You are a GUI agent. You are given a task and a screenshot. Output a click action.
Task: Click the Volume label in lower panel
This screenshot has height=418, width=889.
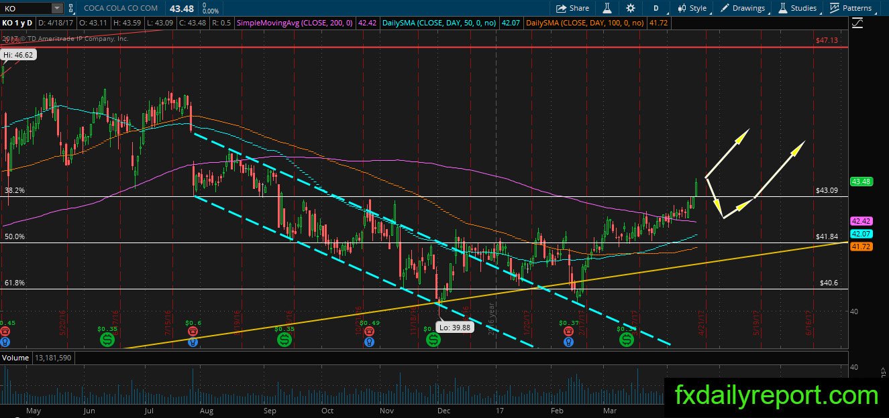pyautogui.click(x=16, y=358)
